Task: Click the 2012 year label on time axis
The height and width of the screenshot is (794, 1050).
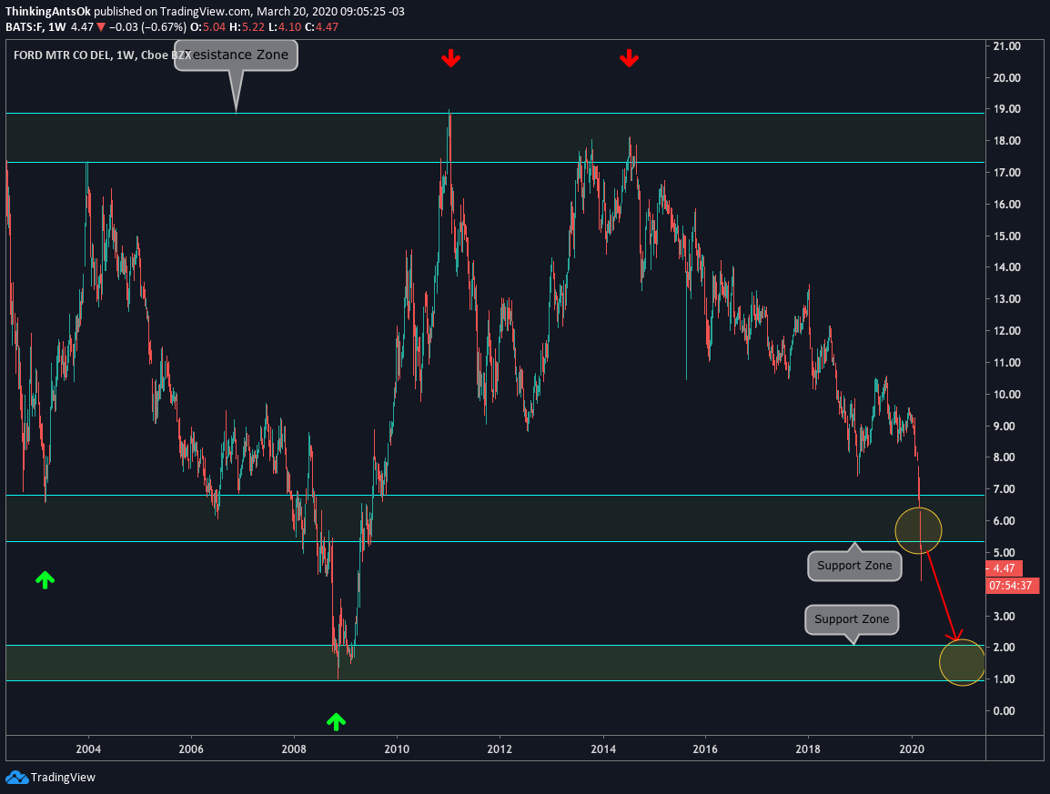Action: 500,749
